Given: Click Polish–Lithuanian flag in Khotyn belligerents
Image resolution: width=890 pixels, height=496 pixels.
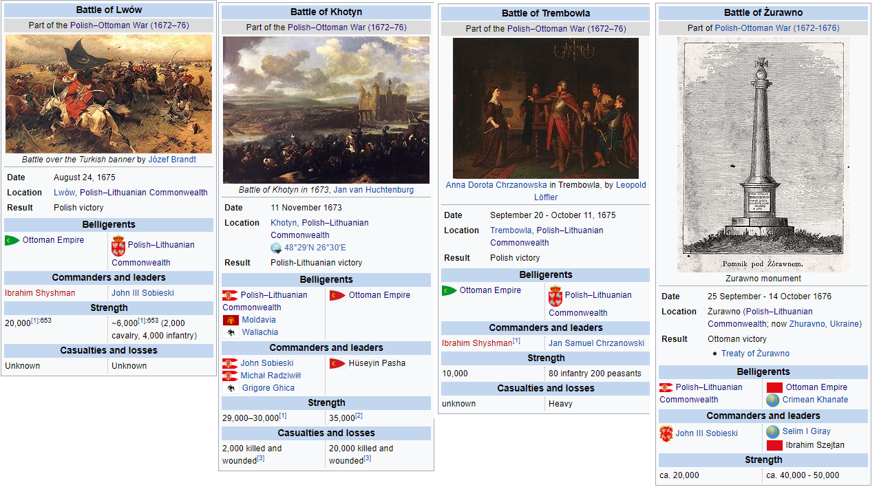Looking at the screenshot, I should point(230,295).
